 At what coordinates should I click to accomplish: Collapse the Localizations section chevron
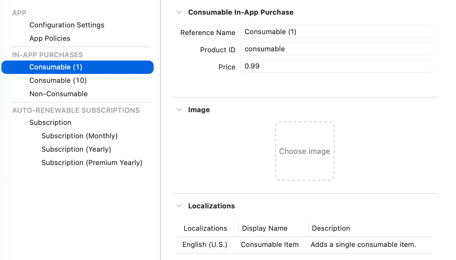pyautogui.click(x=179, y=206)
